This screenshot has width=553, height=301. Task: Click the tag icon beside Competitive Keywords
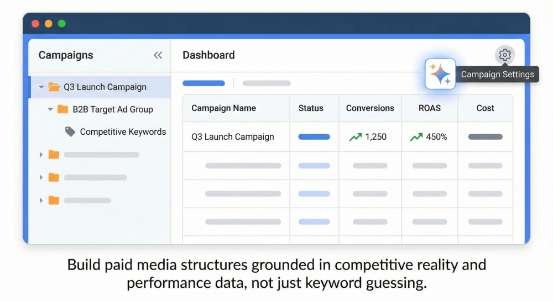pos(70,131)
